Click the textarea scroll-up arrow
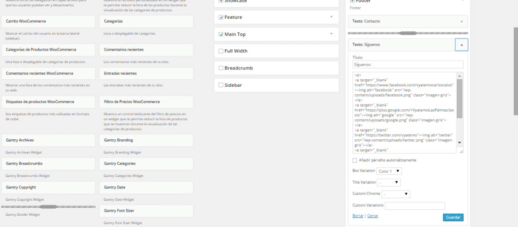518x227 pixels. click(460, 76)
